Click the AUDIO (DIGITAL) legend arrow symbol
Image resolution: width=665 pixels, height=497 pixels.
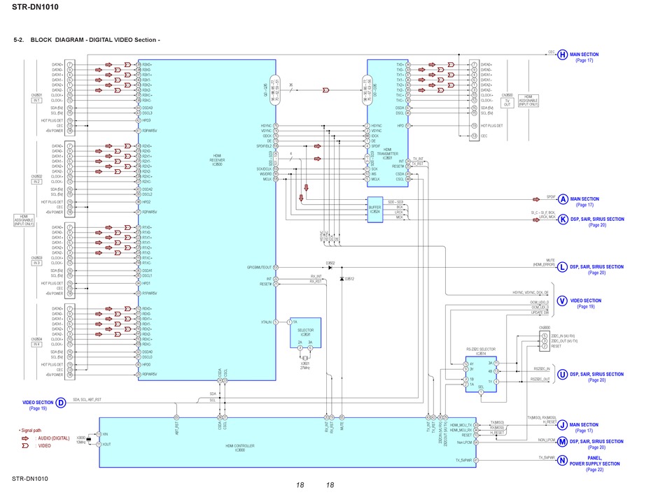click(25, 438)
